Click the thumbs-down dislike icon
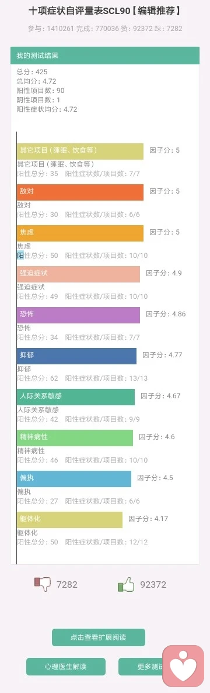Image resolution: width=210 pixels, height=693 pixels. (x=43, y=584)
